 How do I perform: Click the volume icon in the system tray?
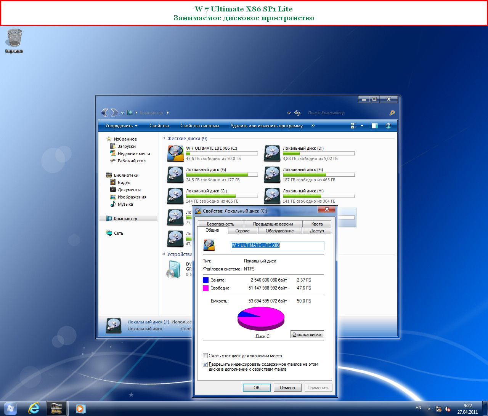click(448, 408)
